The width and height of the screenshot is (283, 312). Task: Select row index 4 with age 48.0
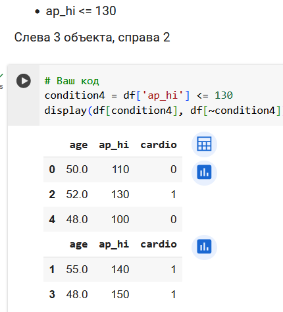click(x=113, y=219)
